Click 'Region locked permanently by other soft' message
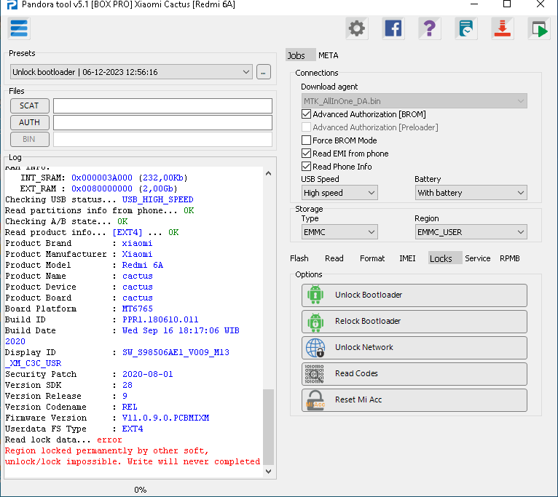Viewport: 558px width, 497px height. coord(106,450)
